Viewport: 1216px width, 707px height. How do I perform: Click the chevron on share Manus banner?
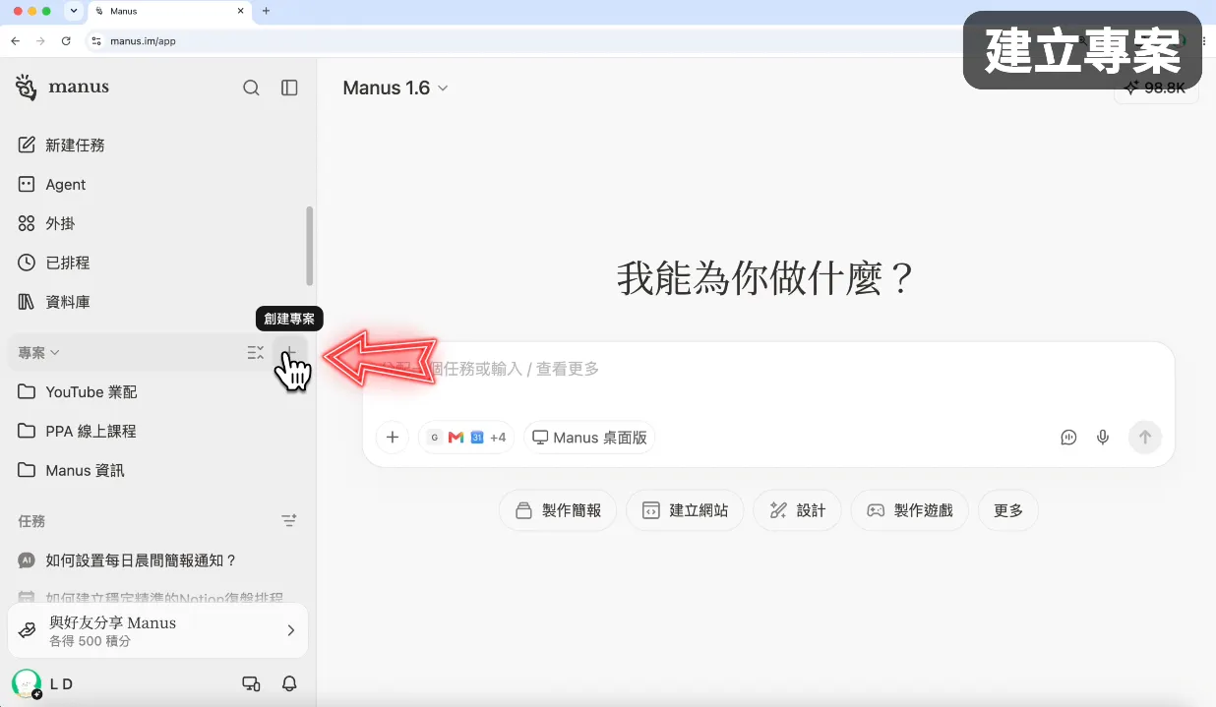290,630
